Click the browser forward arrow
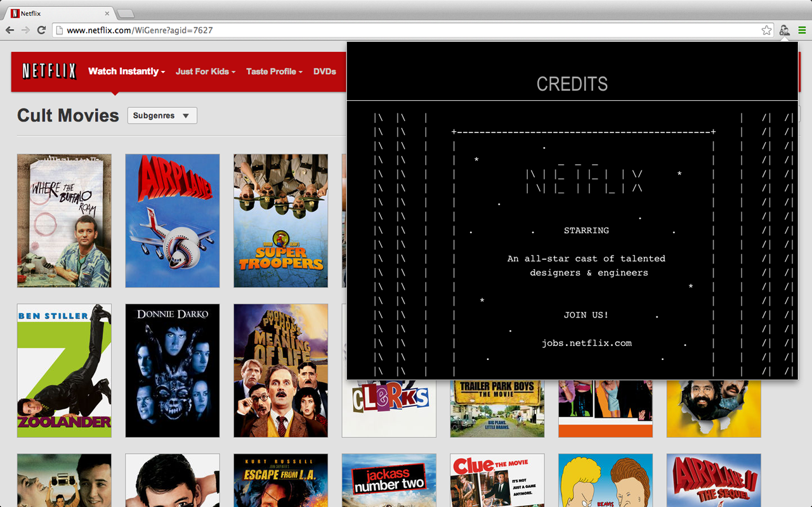This screenshot has width=812, height=507. coord(25,30)
